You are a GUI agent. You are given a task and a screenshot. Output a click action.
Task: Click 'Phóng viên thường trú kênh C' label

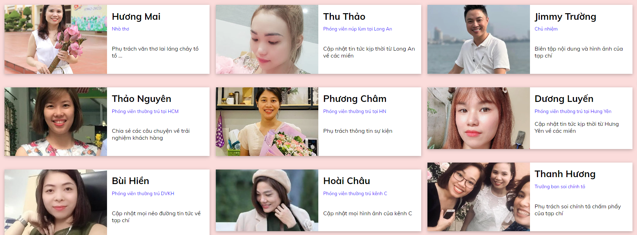point(355,193)
